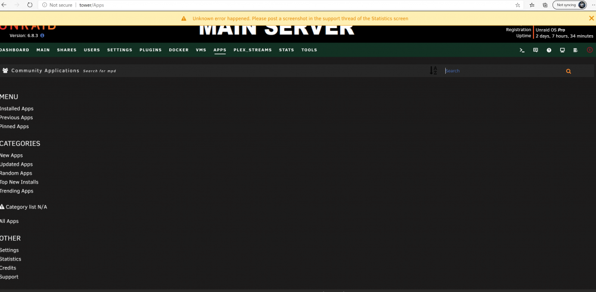Click in the Search input field

point(504,71)
